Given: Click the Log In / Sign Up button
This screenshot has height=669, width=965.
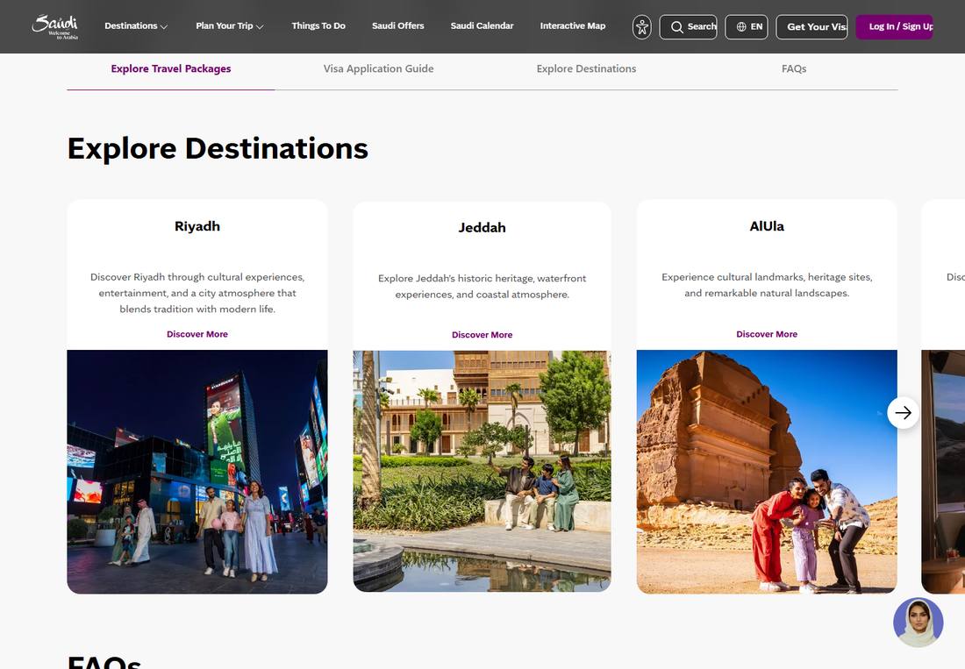Looking at the screenshot, I should point(894,27).
